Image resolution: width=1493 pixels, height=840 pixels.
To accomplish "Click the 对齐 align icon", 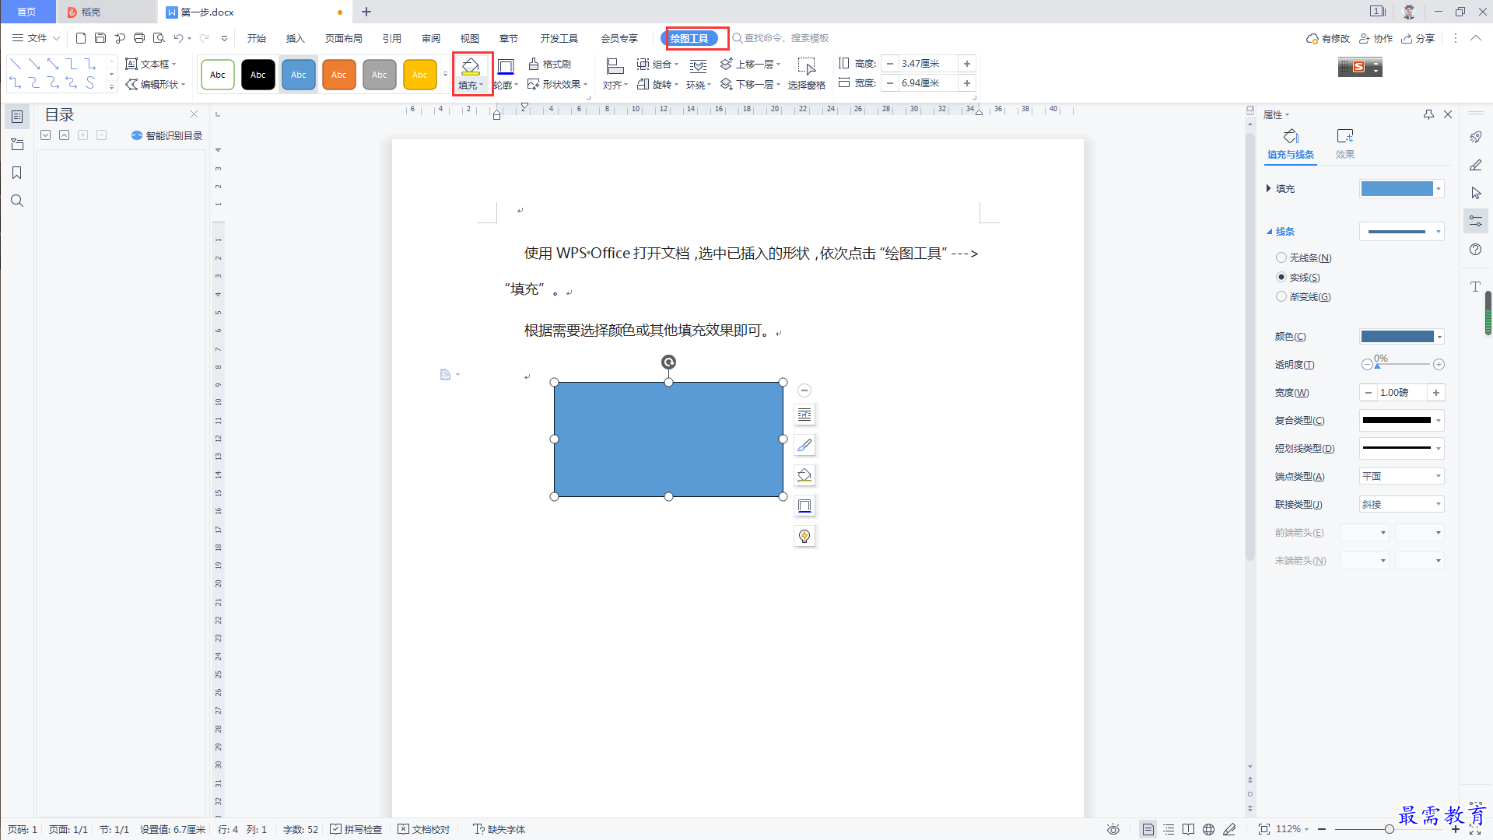I will 615,67.
